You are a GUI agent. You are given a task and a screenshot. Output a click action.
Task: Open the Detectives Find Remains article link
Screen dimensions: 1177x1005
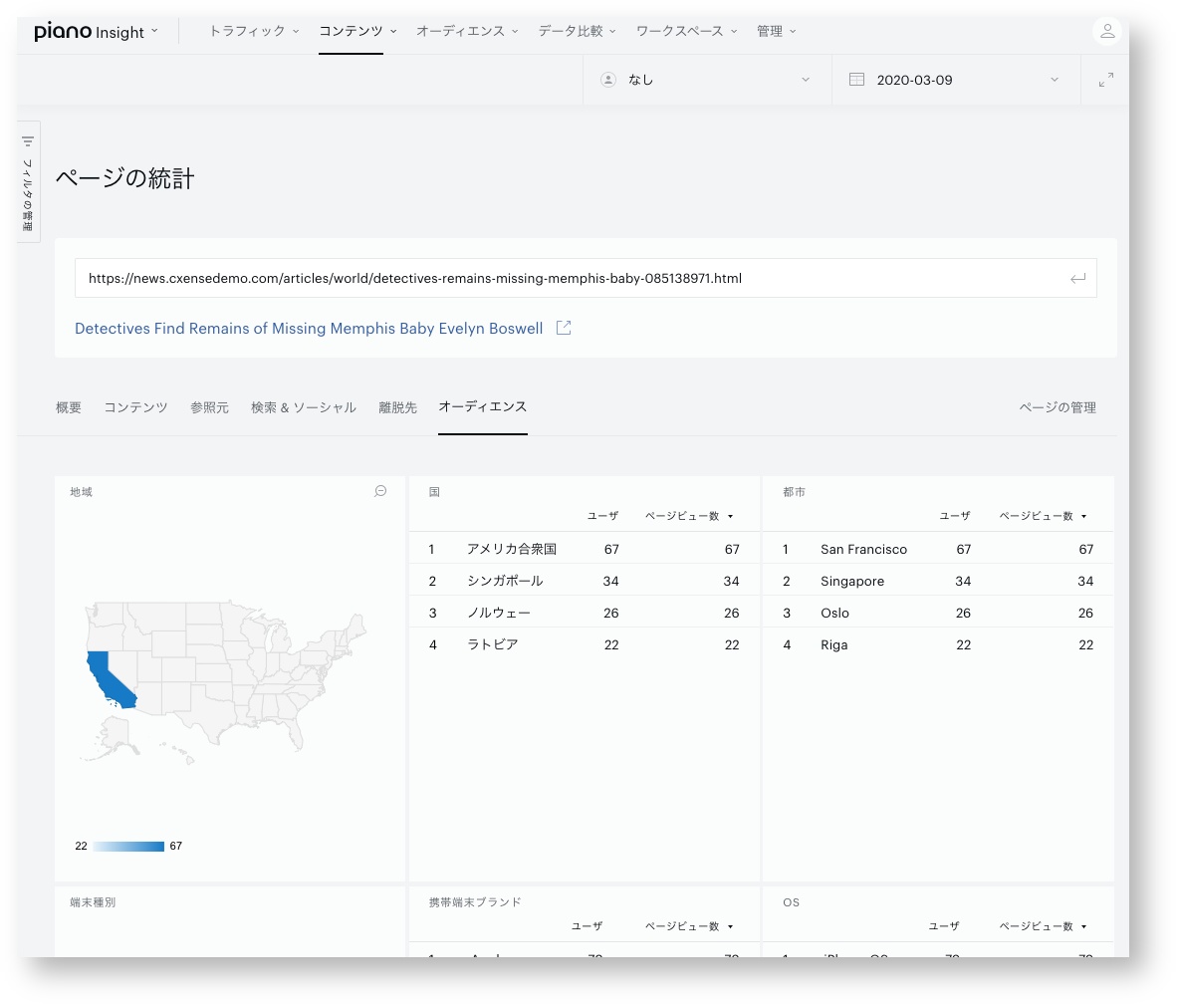coord(309,328)
